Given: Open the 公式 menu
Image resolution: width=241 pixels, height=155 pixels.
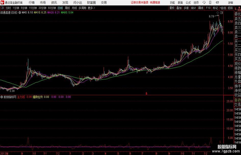Looking at the screenshot, I should [188, 3].
